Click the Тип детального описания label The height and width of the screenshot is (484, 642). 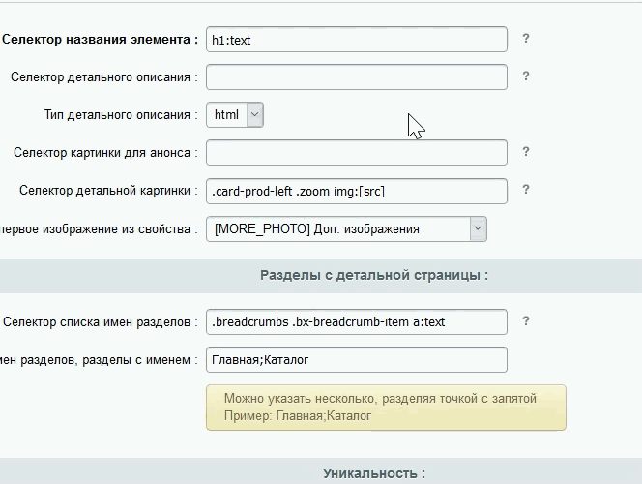(121, 115)
